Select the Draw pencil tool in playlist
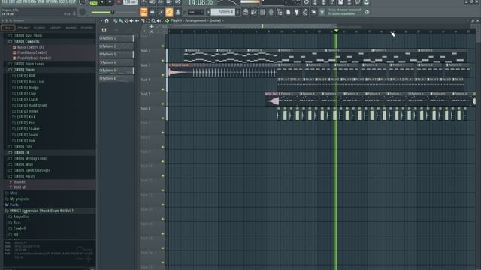The height and width of the screenshot is (270, 481). (115, 20)
